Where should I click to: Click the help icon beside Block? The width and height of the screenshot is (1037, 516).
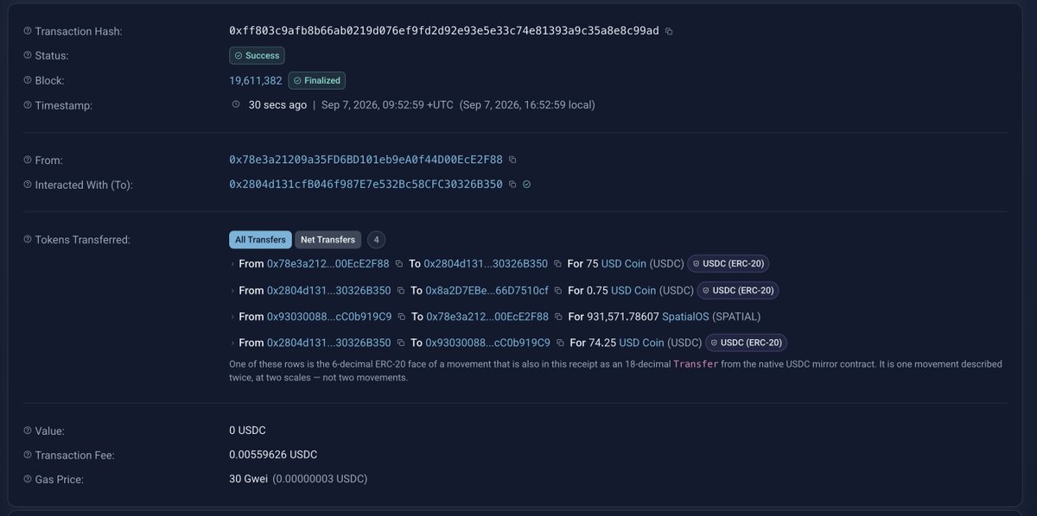pos(27,80)
